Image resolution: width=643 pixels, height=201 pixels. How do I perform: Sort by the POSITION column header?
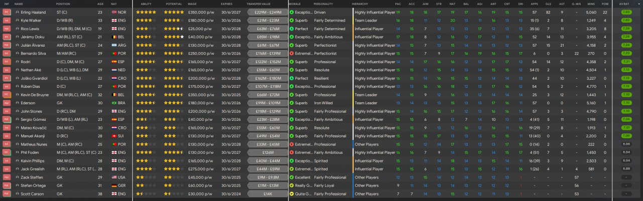pos(63,4)
